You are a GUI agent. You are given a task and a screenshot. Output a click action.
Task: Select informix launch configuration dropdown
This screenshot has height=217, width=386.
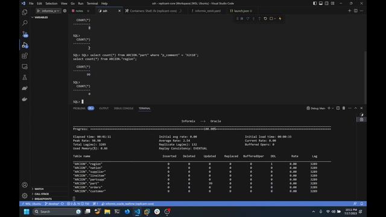pos(50,11)
